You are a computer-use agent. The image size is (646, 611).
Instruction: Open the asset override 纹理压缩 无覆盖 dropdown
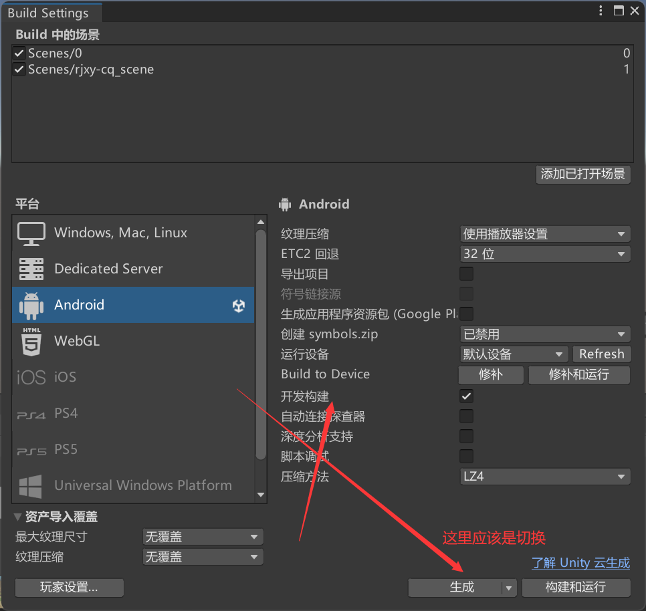tap(203, 557)
